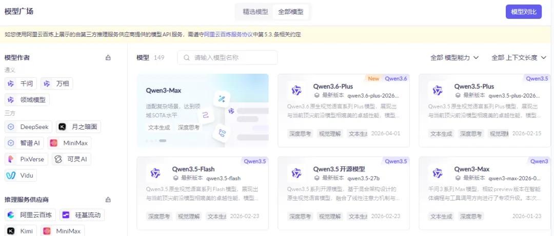Viewport: 554px width, 236px height.
Task: Filter by the 领域模型 author tag
Action: tap(27, 100)
